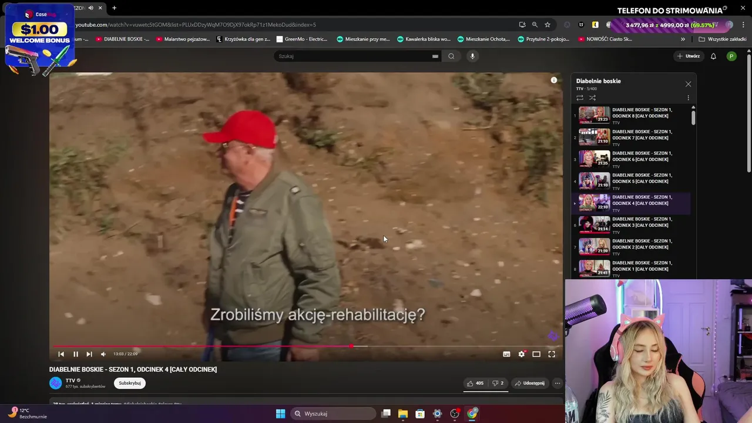Screen dimensions: 752x423
Task: Open the Utwórz create menu
Action: click(x=689, y=56)
